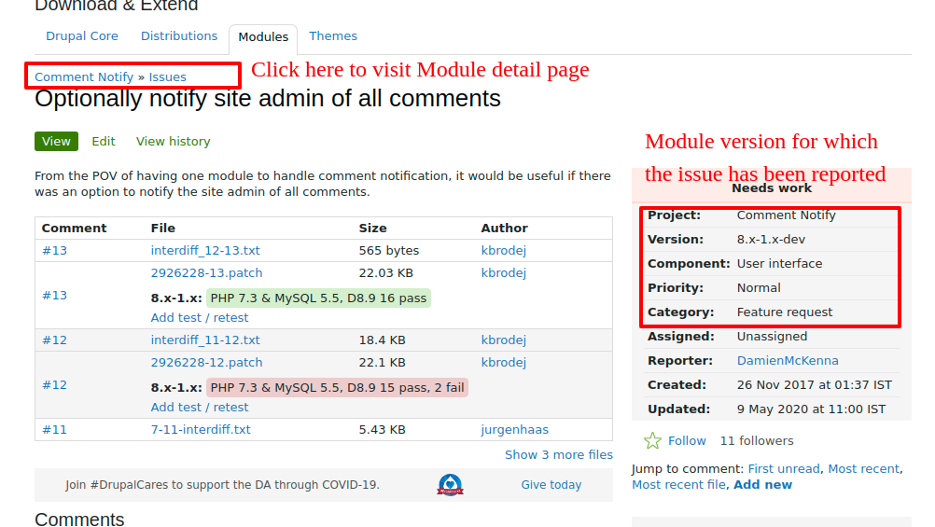Jump to Most recent file
This screenshot has width=935, height=527.
(x=678, y=485)
